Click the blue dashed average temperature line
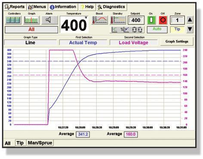Screen dimensions: 203x159 point(97,61)
